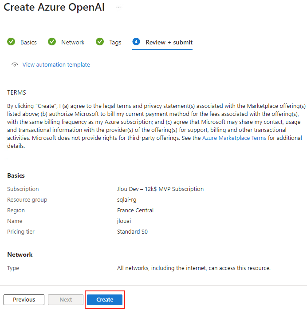Click the green checkmark icon for Network

[x=52, y=42]
